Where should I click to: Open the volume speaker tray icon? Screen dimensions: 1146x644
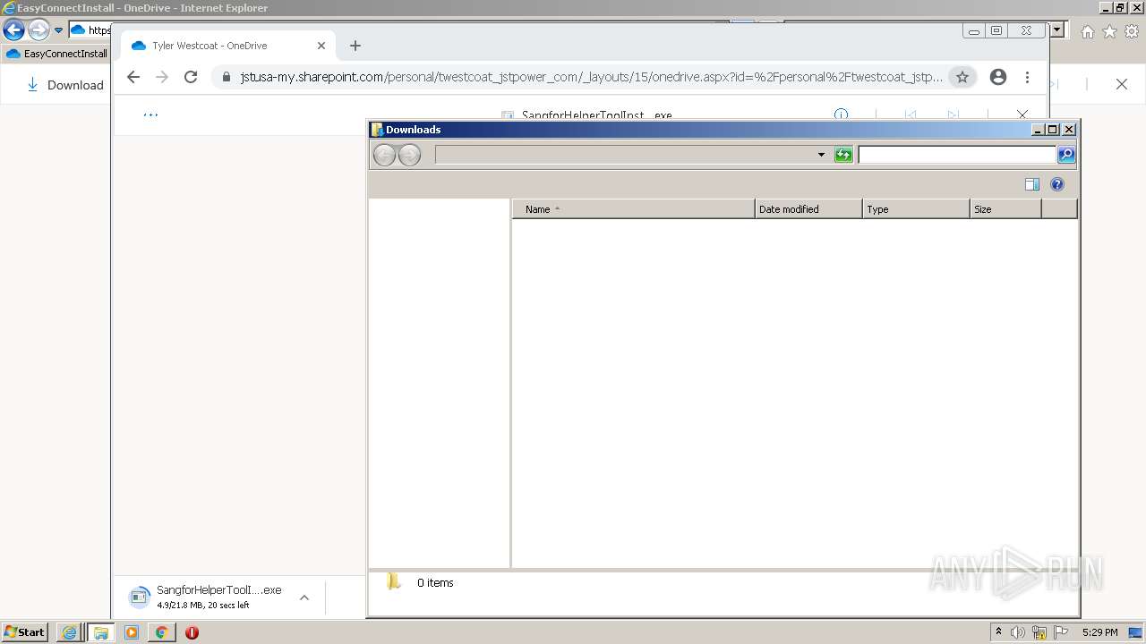point(1018,632)
